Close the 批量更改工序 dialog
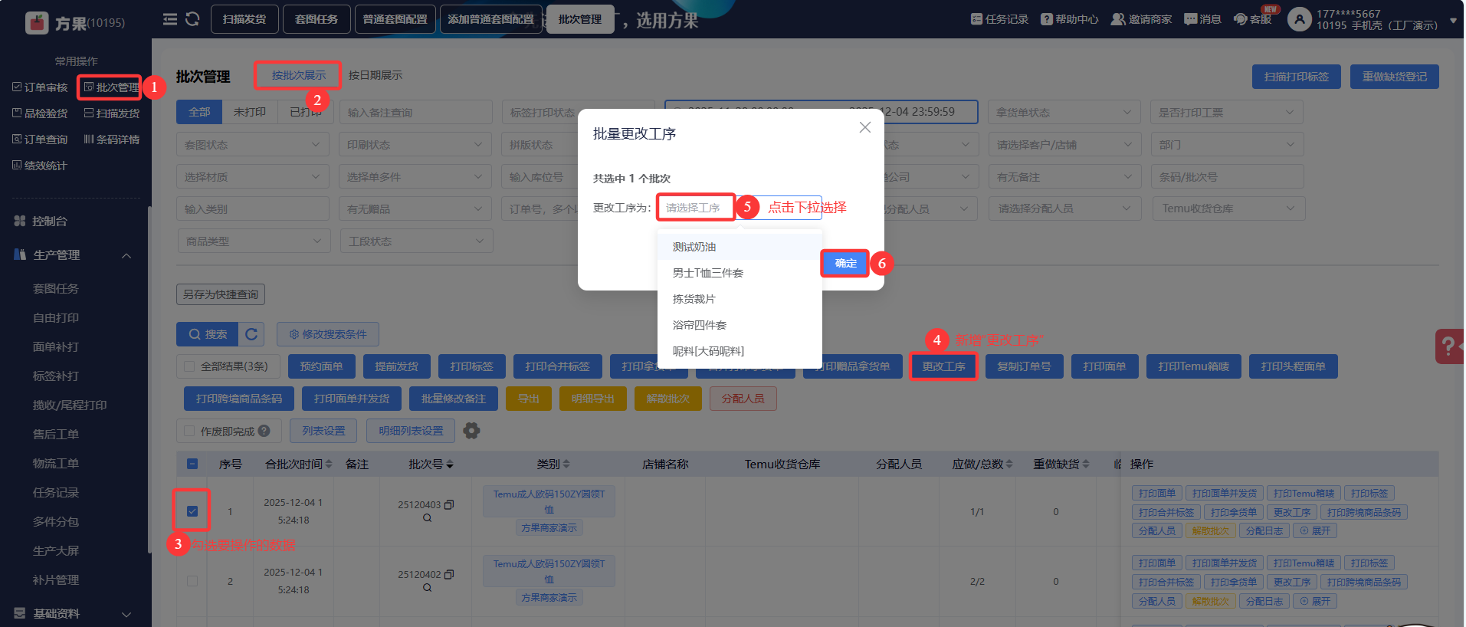Image resolution: width=1466 pixels, height=627 pixels. coord(865,127)
